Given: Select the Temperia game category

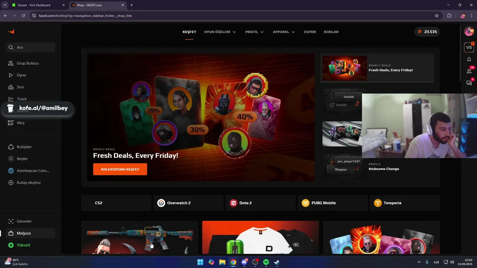Looking at the screenshot, I should coord(405,203).
